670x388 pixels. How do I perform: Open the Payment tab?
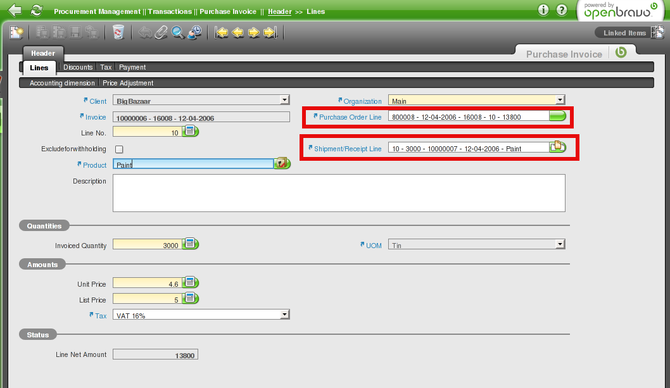pos(132,67)
